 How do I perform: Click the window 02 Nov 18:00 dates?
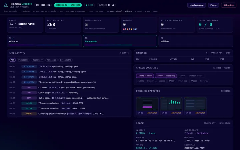click(x=155, y=141)
